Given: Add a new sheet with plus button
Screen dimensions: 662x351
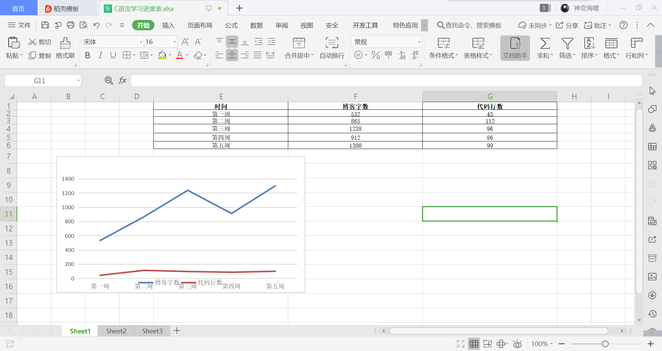Looking at the screenshot, I should 177,331.
